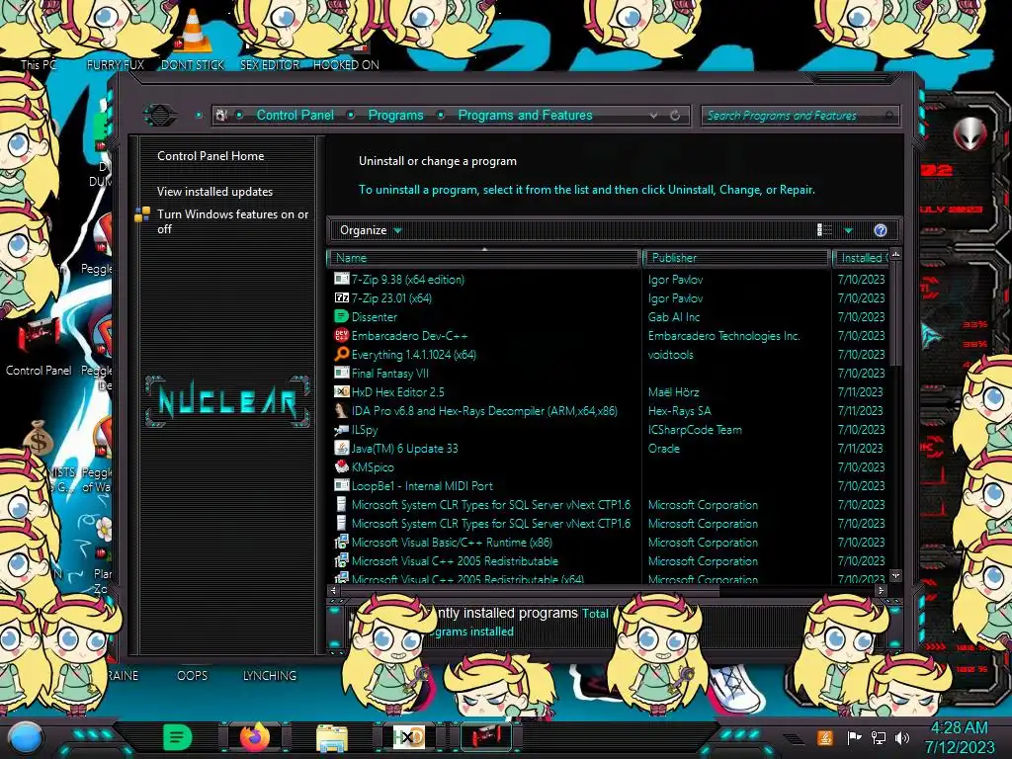Select the Gab AI Inc publisher cell
1012x759 pixels.
[674, 317]
